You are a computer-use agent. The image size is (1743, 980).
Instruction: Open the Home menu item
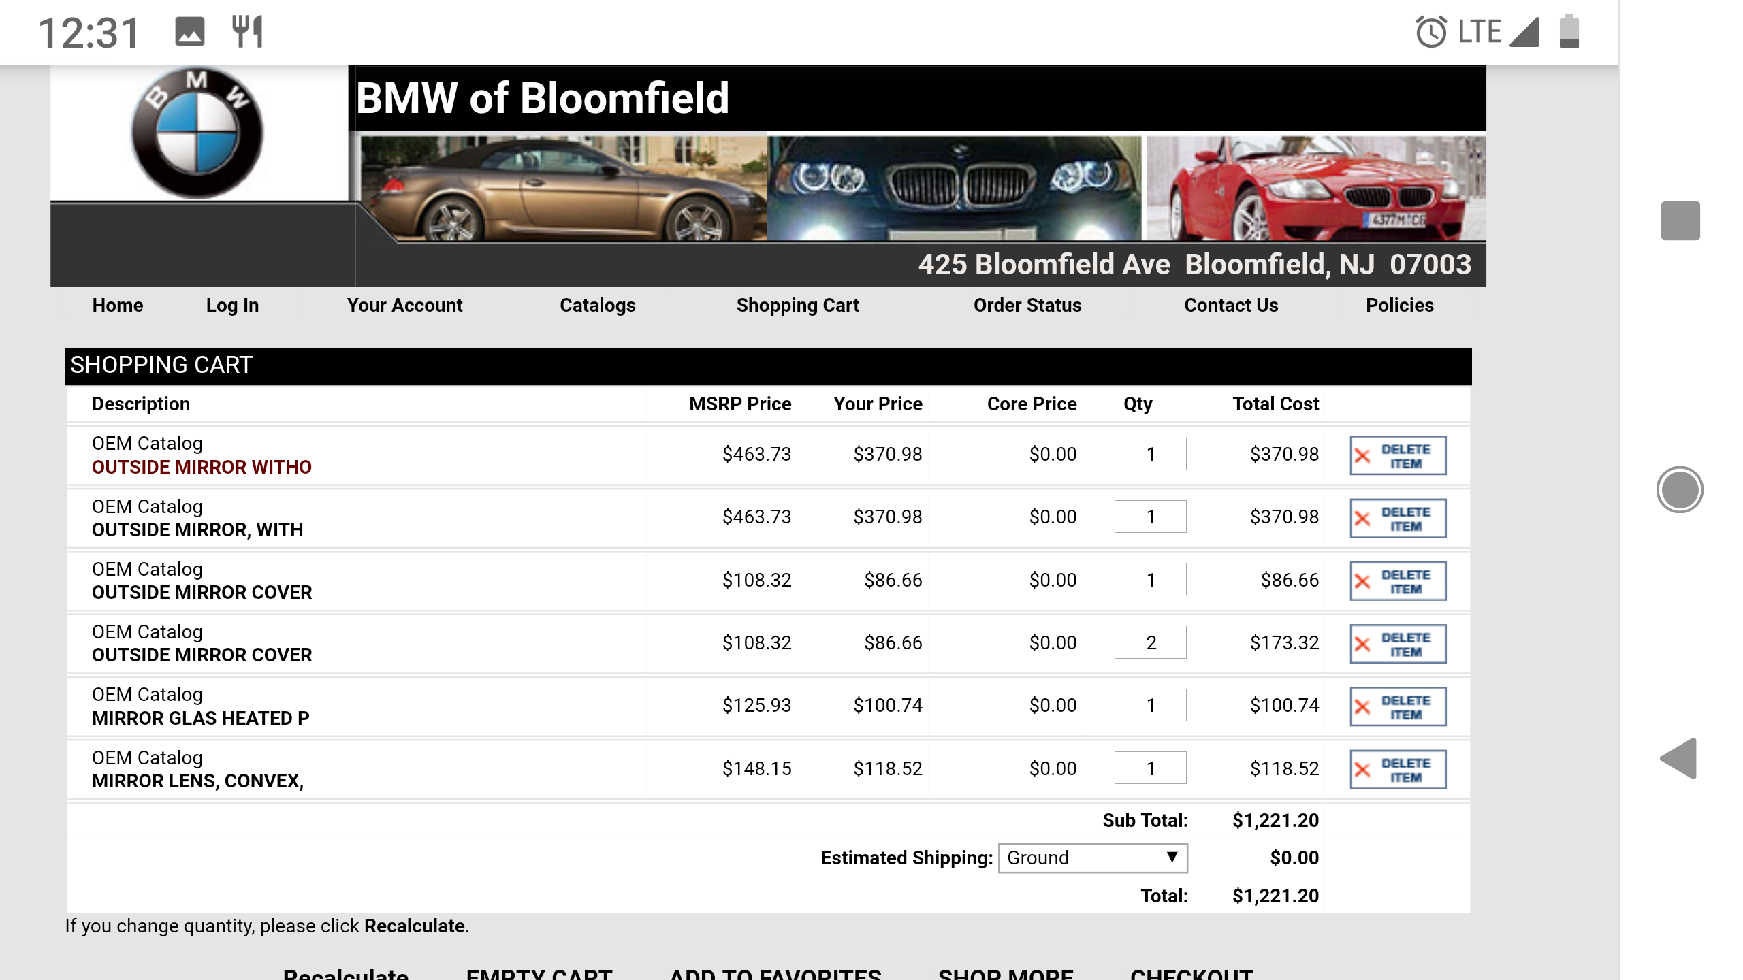[x=118, y=306]
